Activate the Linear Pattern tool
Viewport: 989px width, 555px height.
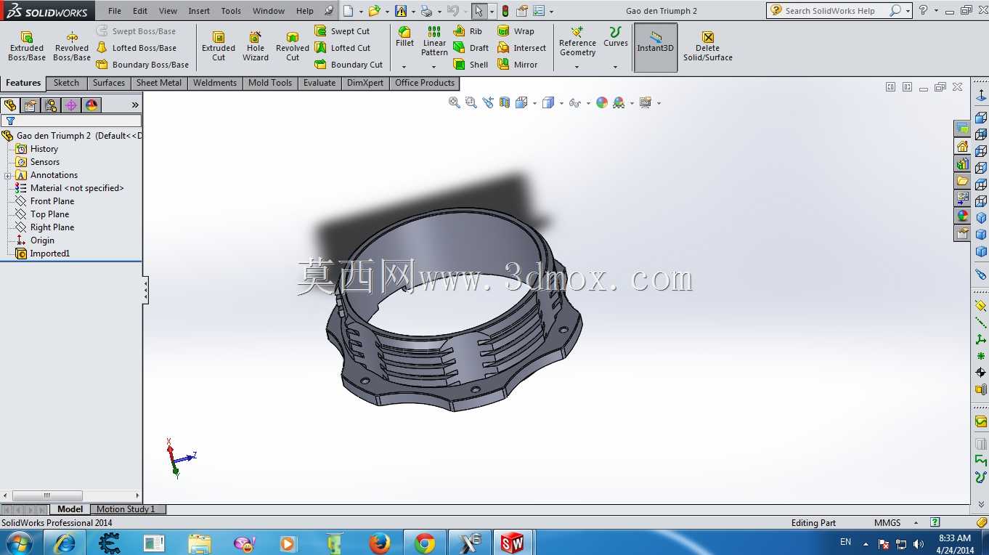point(434,41)
